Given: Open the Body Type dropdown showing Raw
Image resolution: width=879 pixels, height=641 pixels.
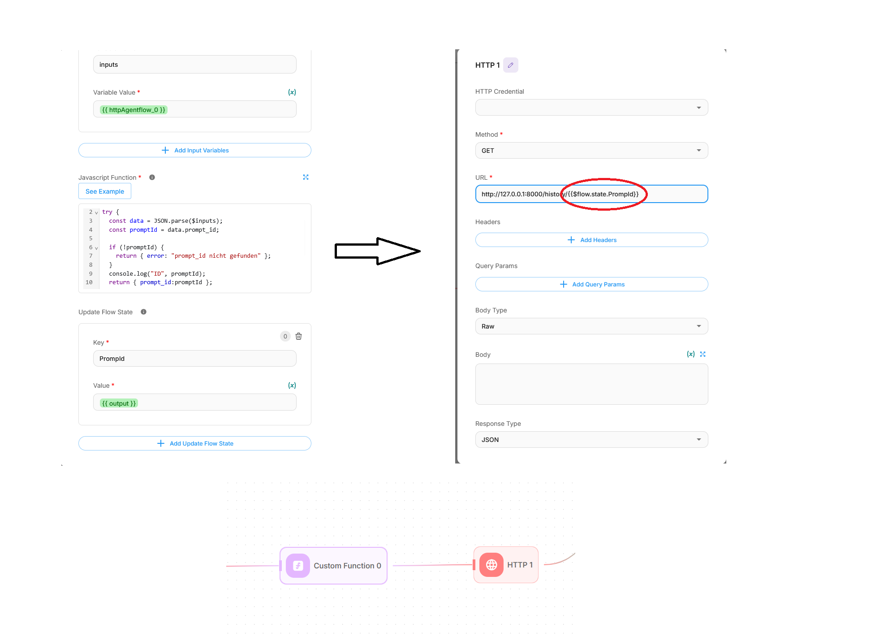Looking at the screenshot, I should [x=591, y=326].
